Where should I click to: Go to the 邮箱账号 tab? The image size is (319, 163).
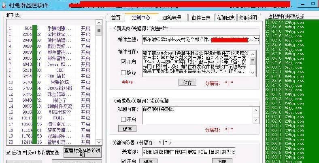(172, 18)
